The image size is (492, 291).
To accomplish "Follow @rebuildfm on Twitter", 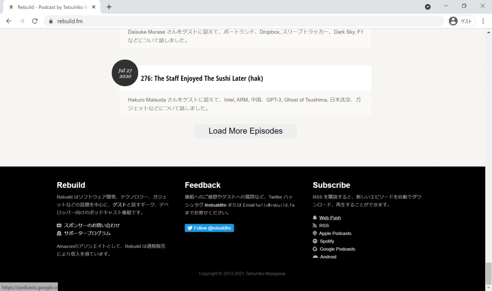I will (x=209, y=228).
